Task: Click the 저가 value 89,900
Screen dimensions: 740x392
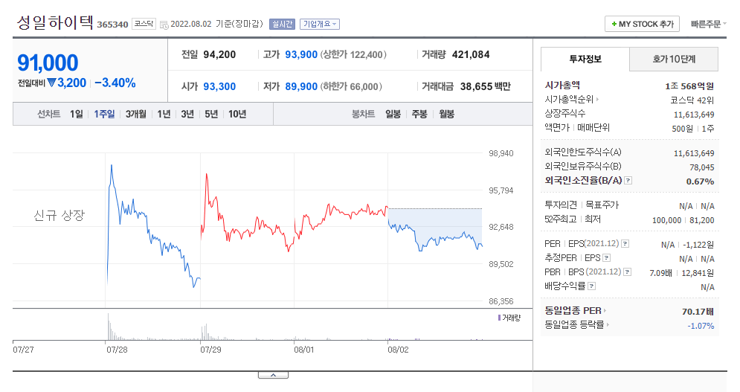Action: [301, 87]
